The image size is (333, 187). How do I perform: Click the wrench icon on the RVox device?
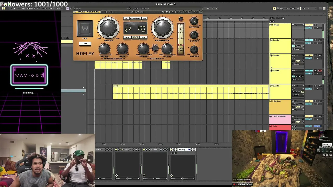click(121, 150)
